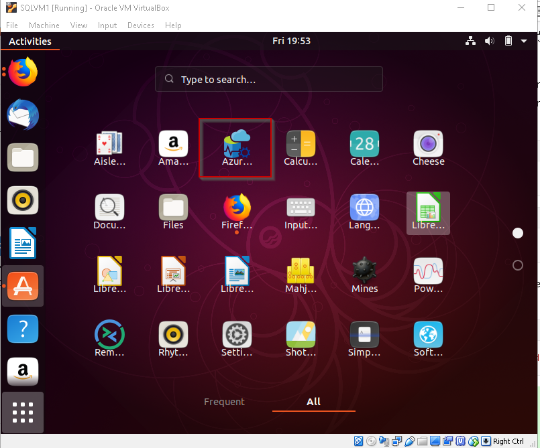Open the Language Support app
The height and width of the screenshot is (448, 540).
click(364, 212)
